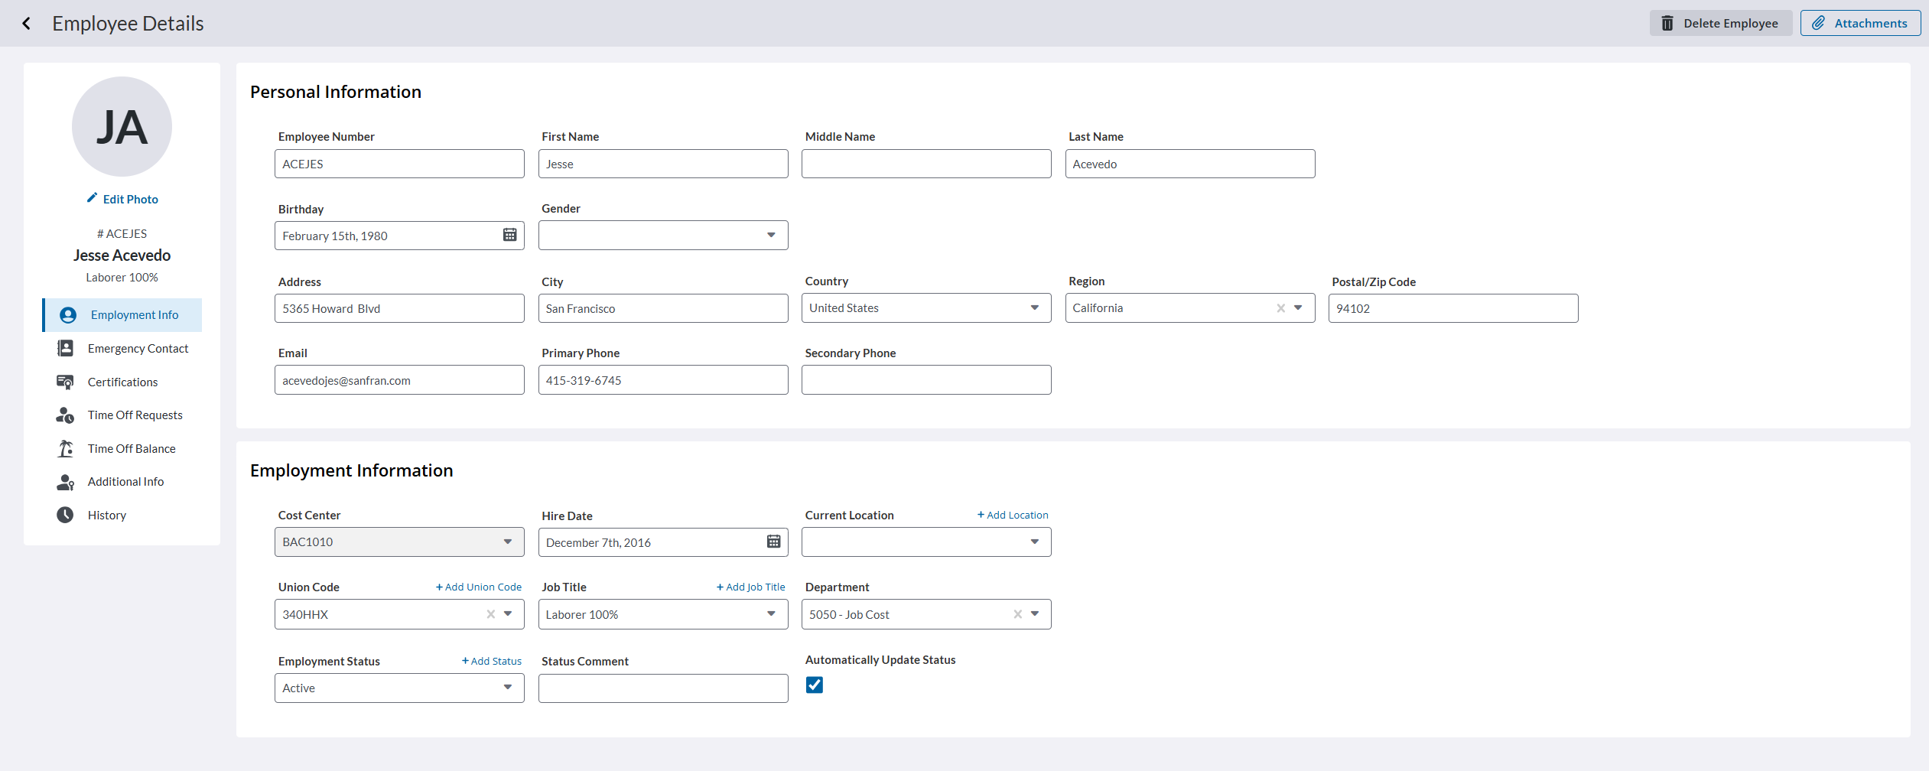
Task: Open the Employment Status dropdown showing Active
Action: click(399, 688)
